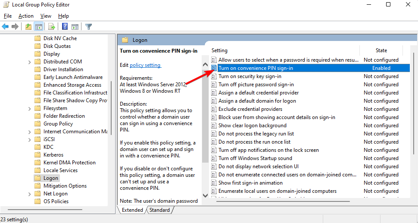This screenshot has width=418, height=223.
Task: Select Do not display network selection UI
Action: 258,166
